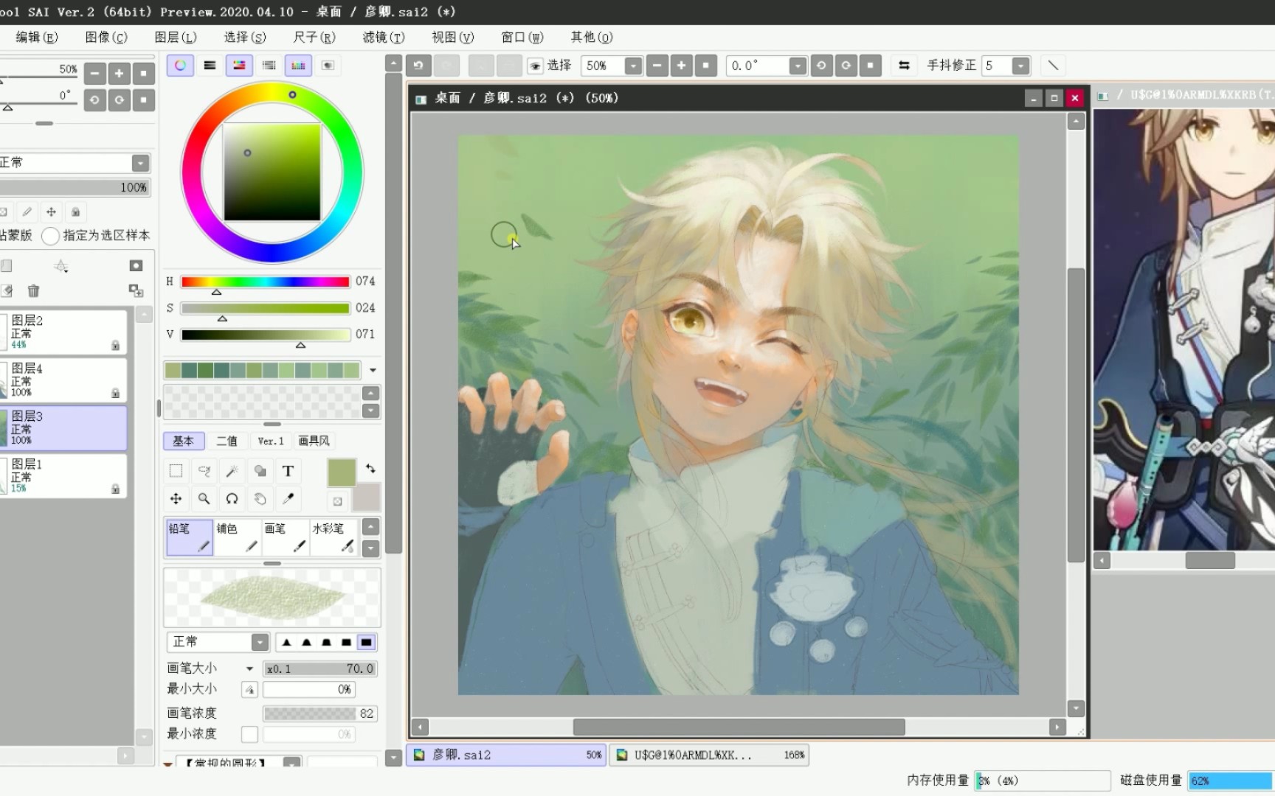Open canvas zoom 50% dropdown
1275x796 pixels.
(x=633, y=66)
